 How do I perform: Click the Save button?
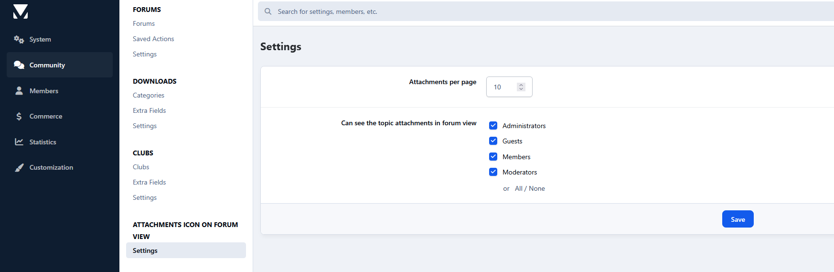click(x=738, y=219)
